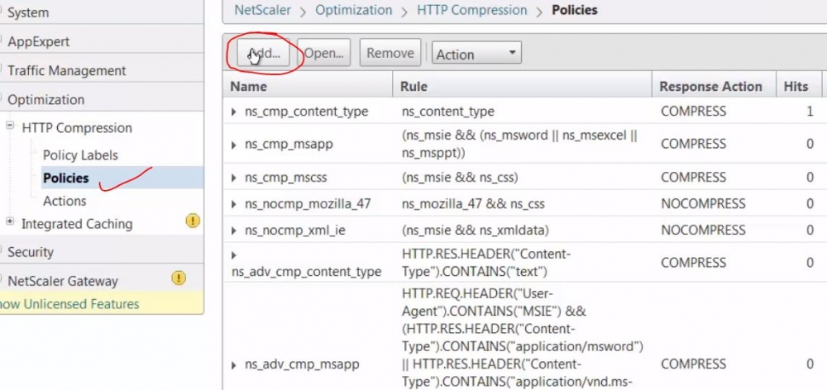
Task: Select Integrated Caching in the tree
Action: pyautogui.click(x=77, y=224)
